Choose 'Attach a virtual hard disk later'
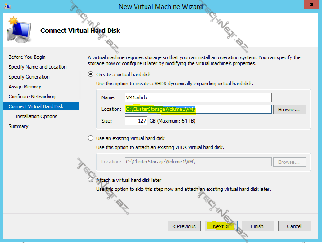 point(91,180)
